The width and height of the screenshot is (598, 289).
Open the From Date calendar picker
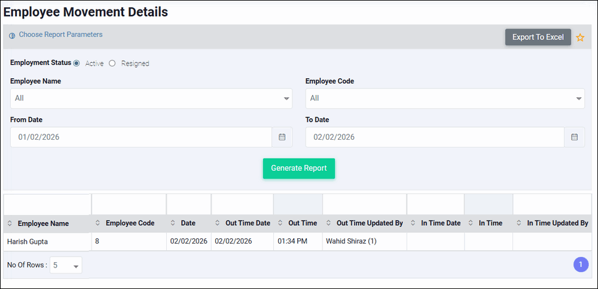coord(282,137)
